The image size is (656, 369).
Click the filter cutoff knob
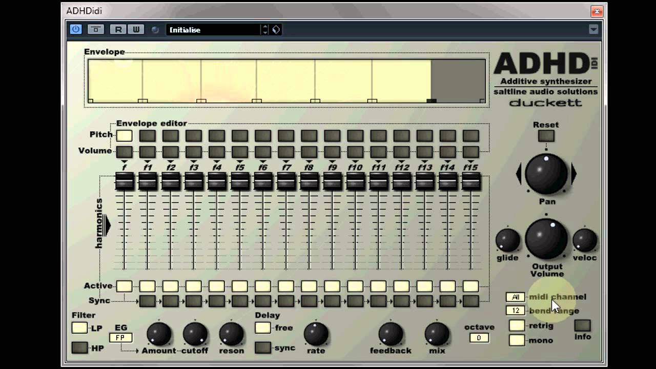pyautogui.click(x=195, y=334)
